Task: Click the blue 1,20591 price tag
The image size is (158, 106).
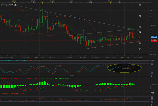Action: [154, 37]
